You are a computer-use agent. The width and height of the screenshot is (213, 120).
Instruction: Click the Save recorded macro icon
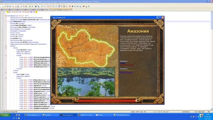pos(80,6)
